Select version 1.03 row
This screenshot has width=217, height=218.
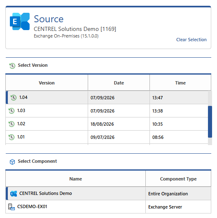[x=107, y=111]
